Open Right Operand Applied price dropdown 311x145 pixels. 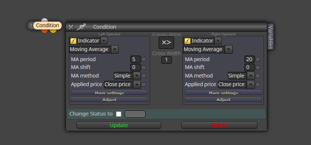coord(251,85)
